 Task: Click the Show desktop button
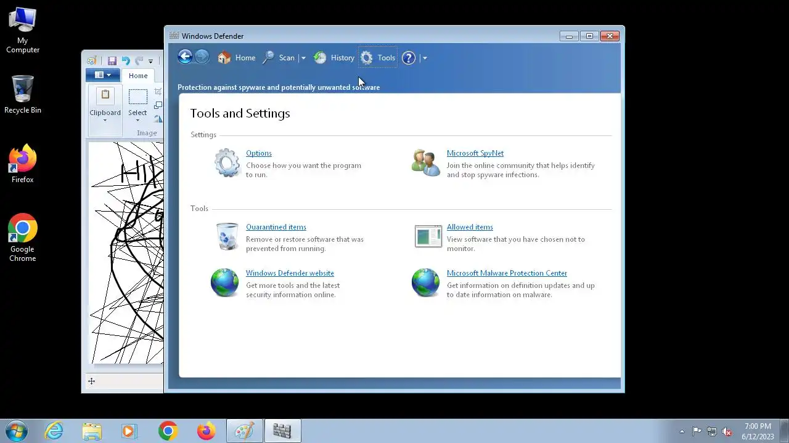click(785, 431)
